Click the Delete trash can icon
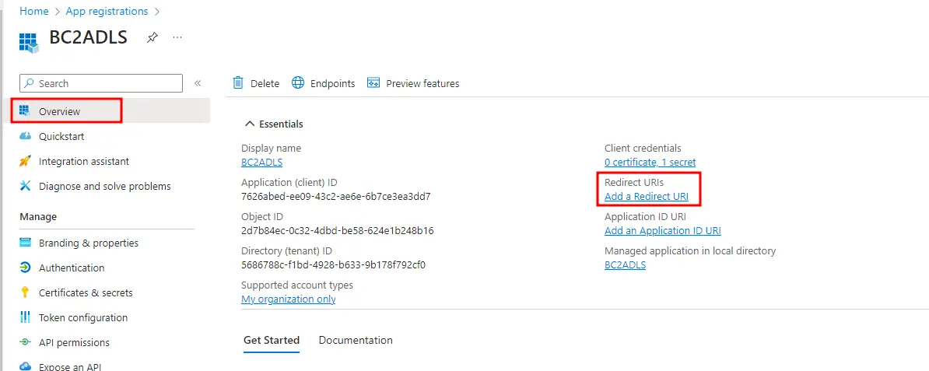 pos(238,83)
